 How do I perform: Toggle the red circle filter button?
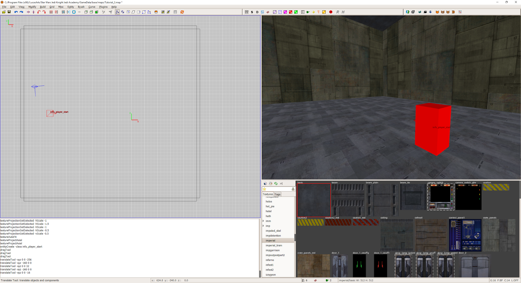(331, 12)
